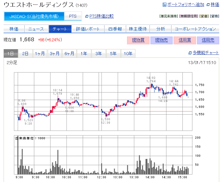This screenshot has height=182, width=221.
Task: Open the ニュース tab
Action: pyautogui.click(x=36, y=29)
